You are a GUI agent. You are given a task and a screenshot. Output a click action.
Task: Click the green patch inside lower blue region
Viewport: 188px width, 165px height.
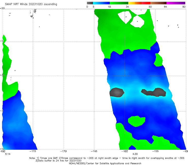coord(137,121)
